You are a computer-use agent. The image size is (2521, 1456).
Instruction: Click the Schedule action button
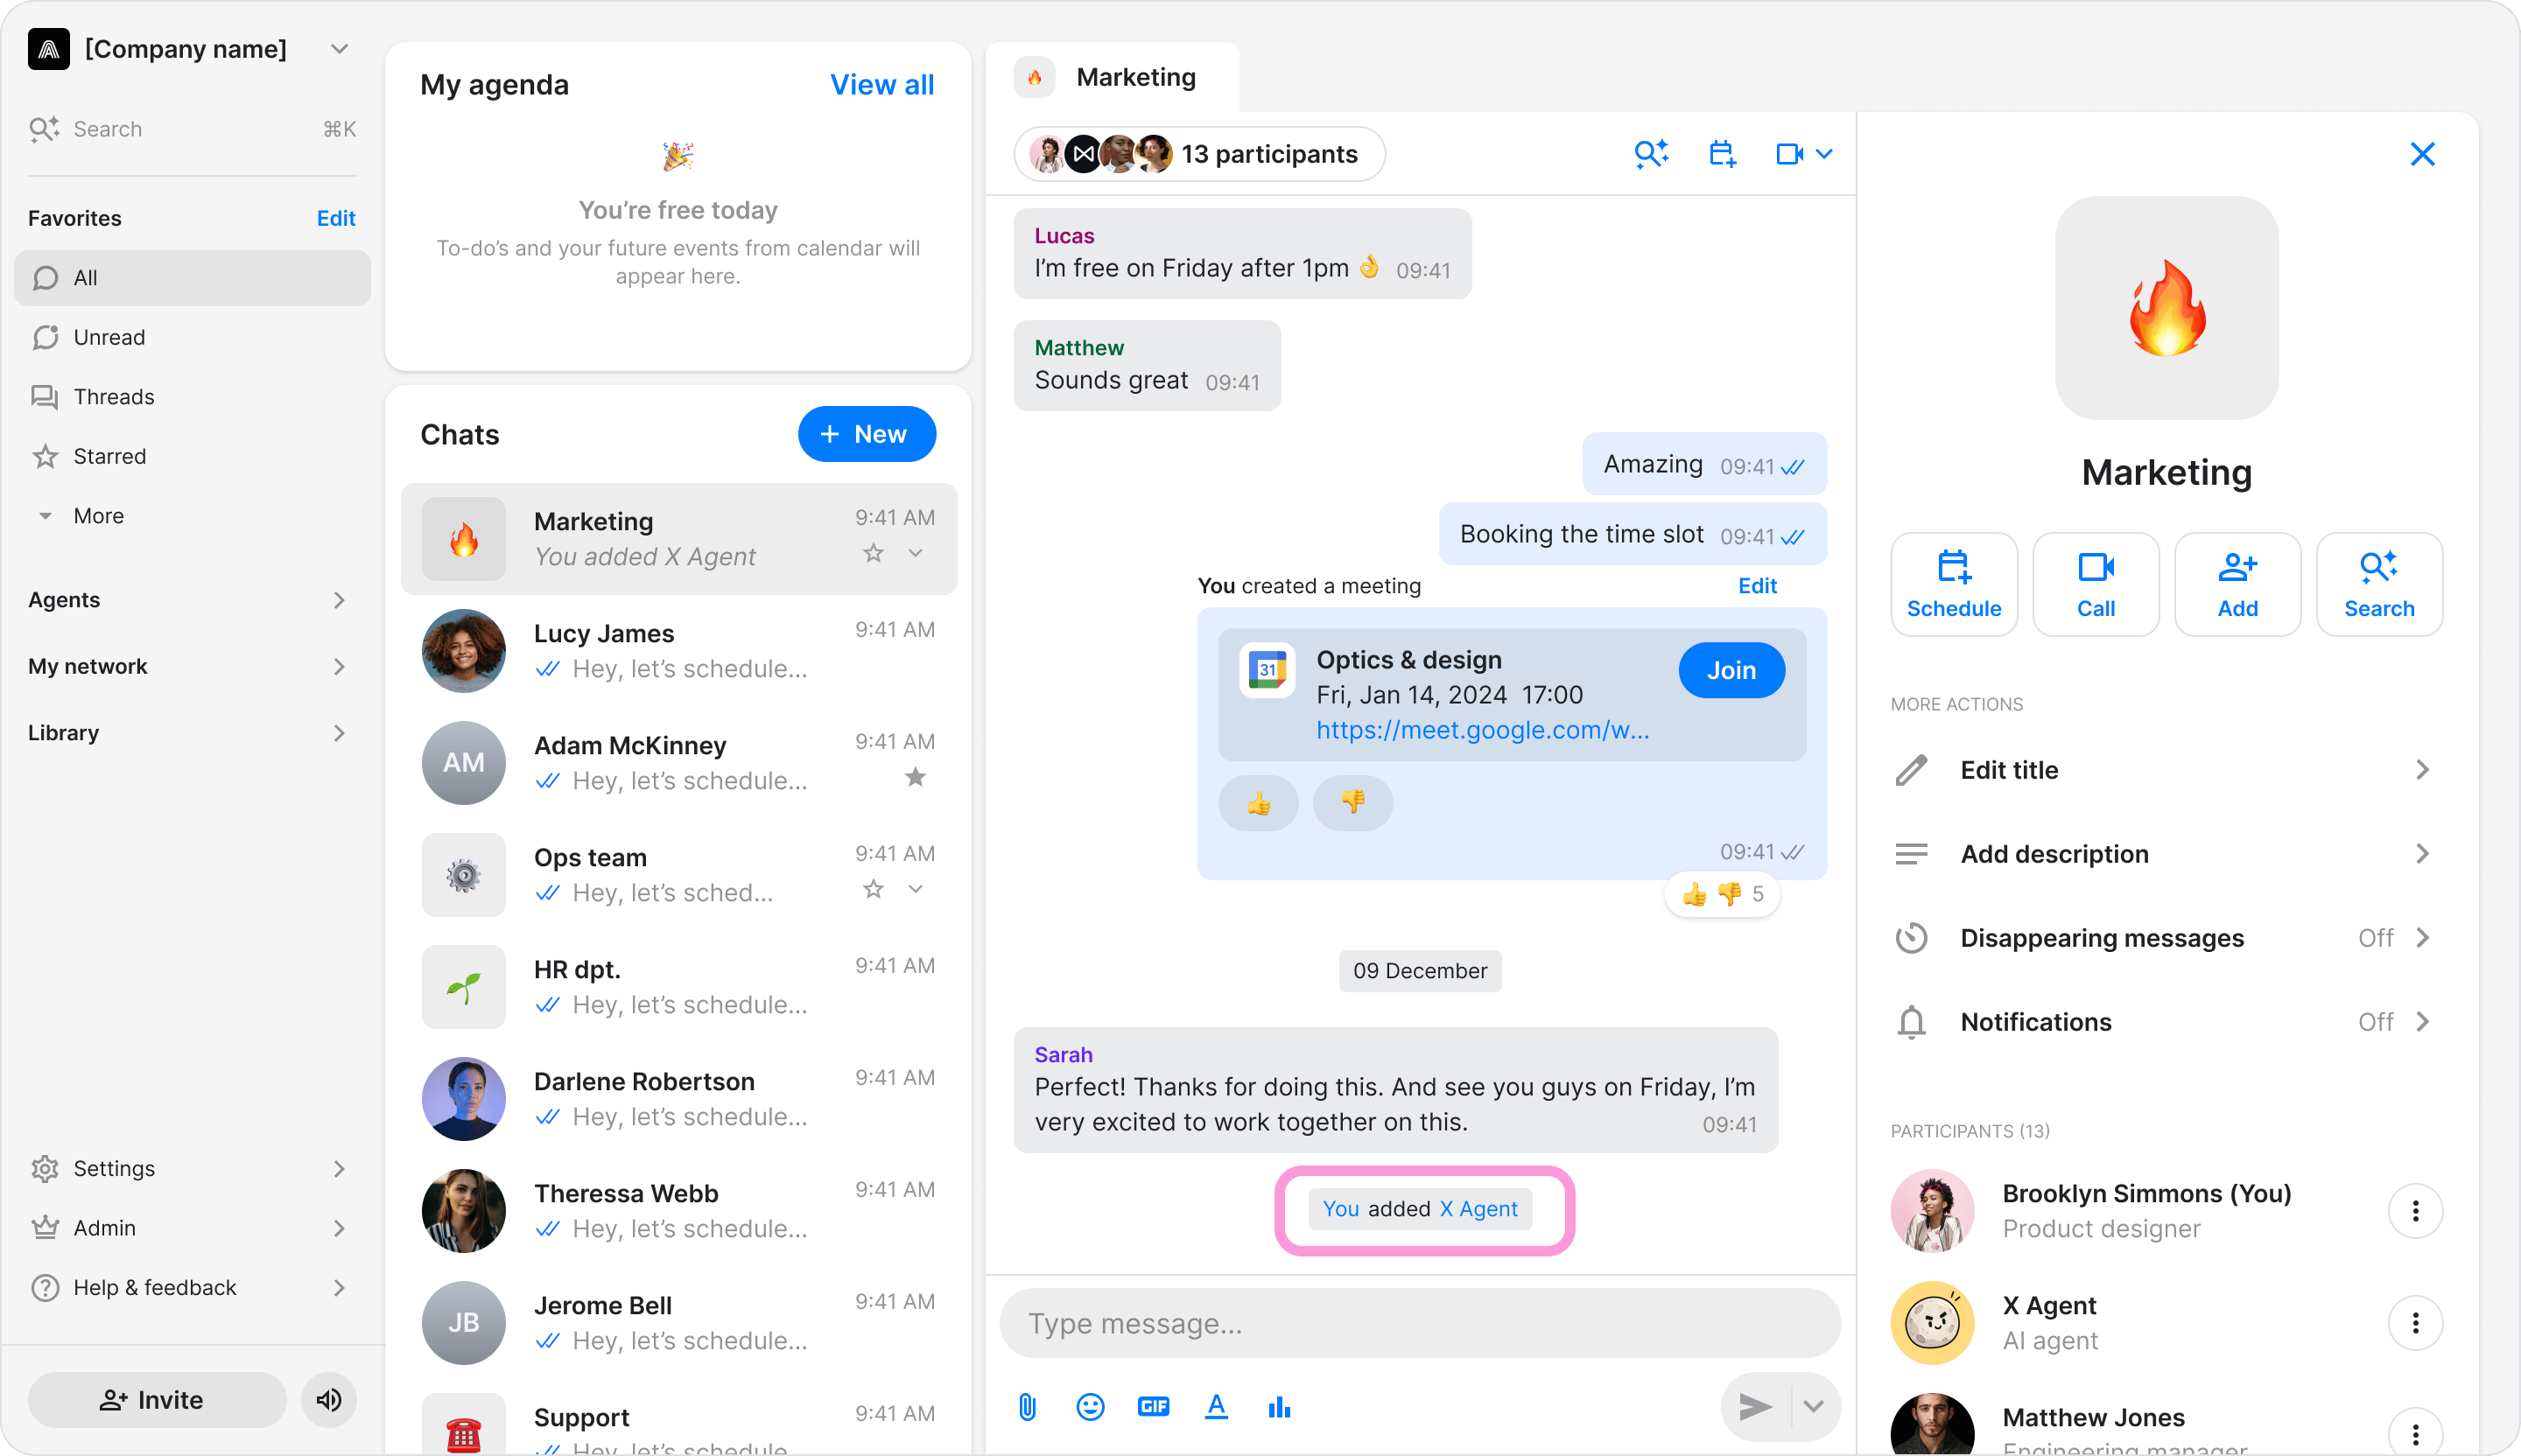1954,584
